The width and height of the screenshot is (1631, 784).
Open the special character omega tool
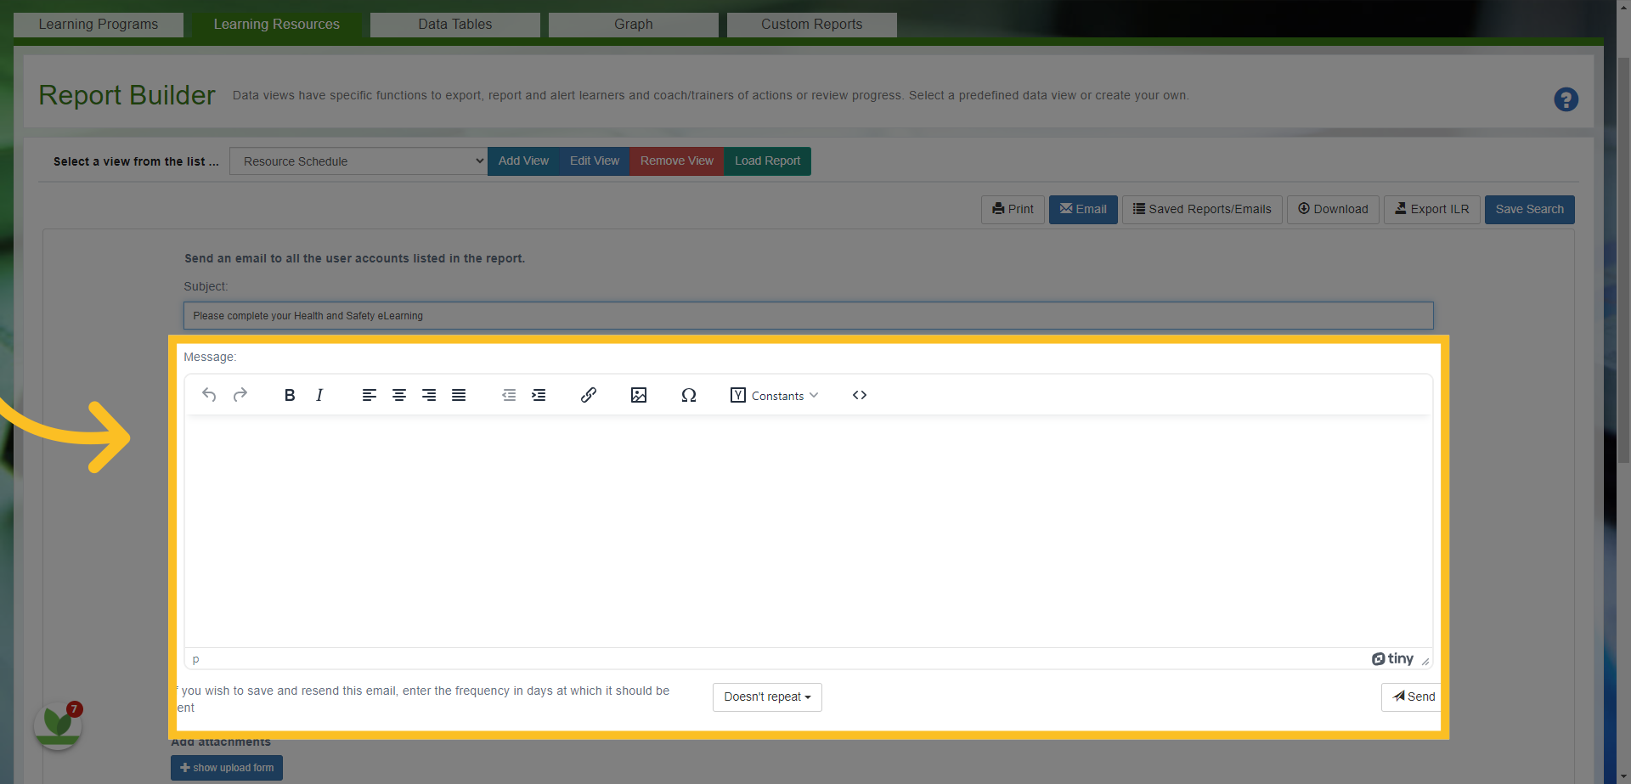point(689,395)
